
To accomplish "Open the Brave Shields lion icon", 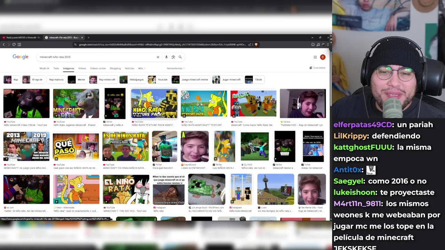I will (x=256, y=44).
